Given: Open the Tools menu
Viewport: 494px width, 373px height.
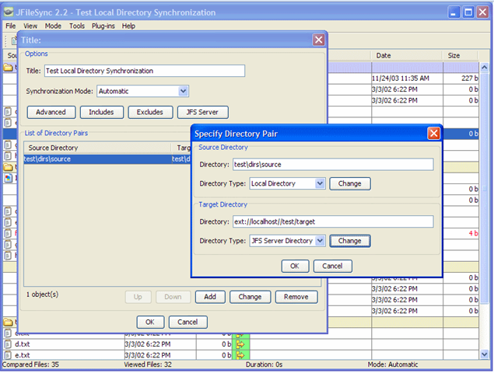Looking at the screenshot, I should [x=77, y=26].
